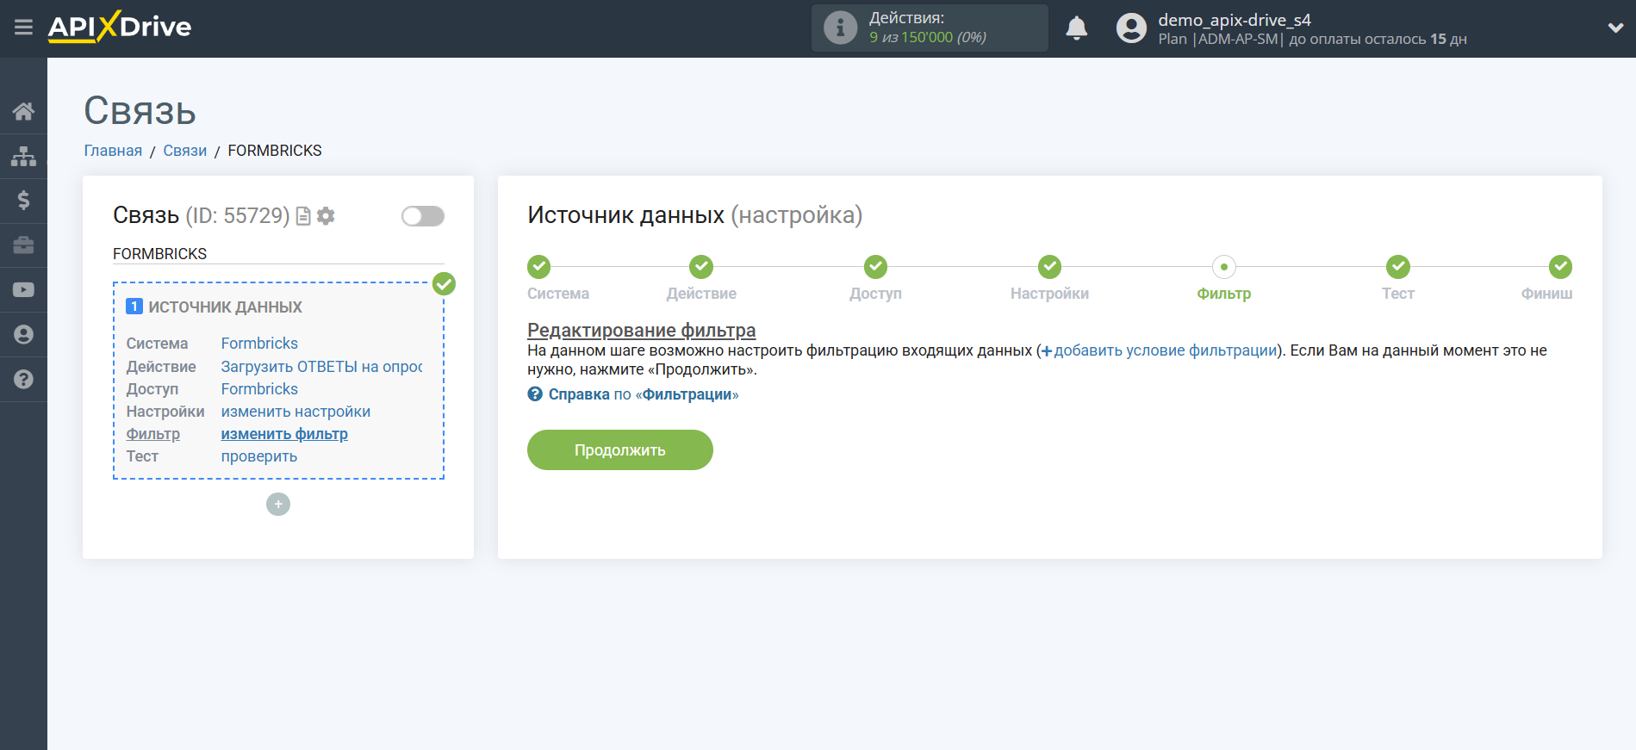Open the briefcase sidebar icon
This screenshot has height=750, width=1636.
point(23,245)
